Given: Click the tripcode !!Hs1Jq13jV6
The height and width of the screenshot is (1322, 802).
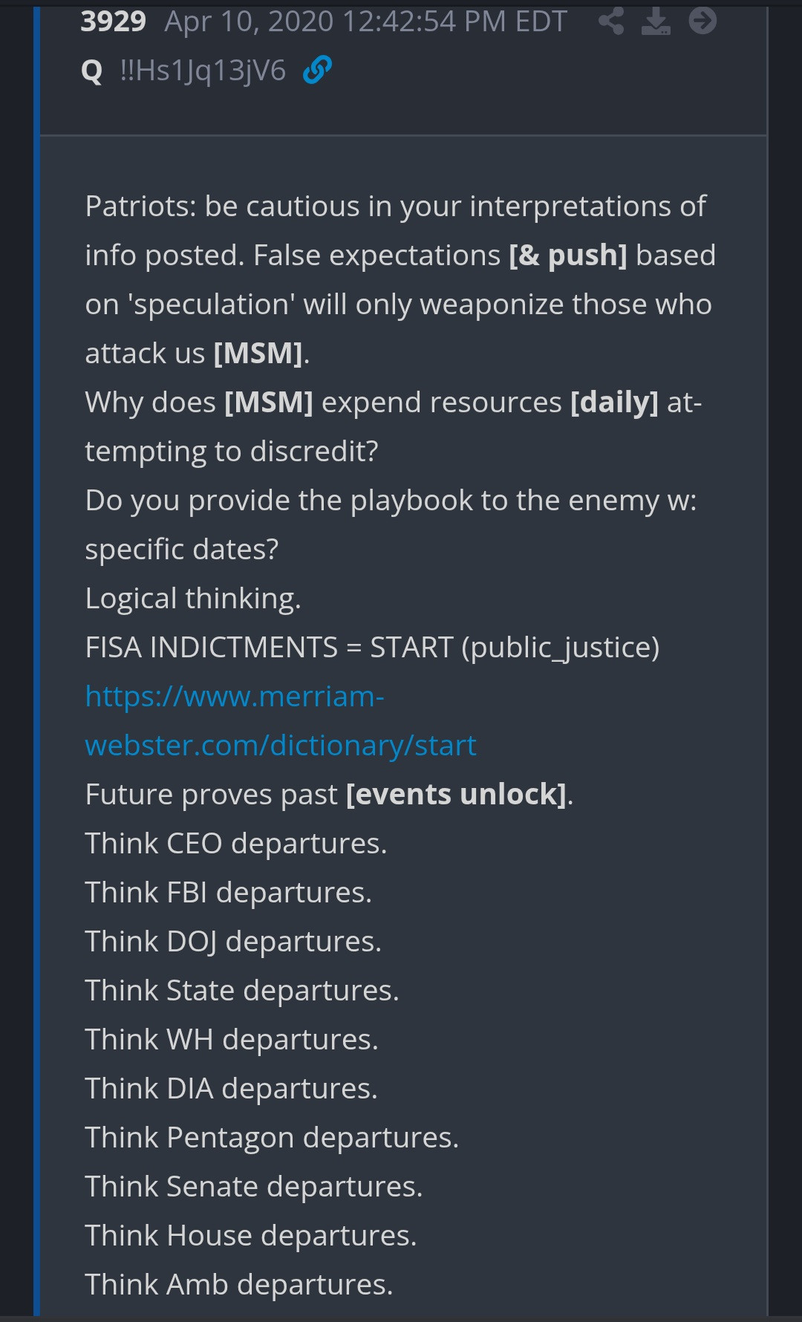Looking at the screenshot, I should point(203,71).
